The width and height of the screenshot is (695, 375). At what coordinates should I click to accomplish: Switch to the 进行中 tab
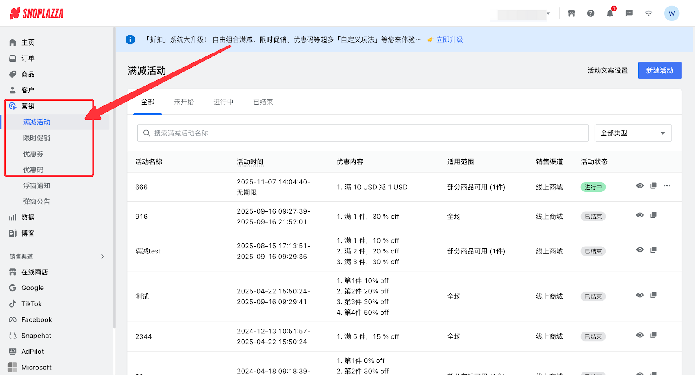223,102
